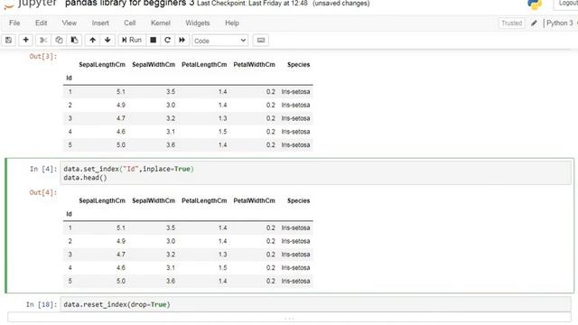578x325 pixels.
Task: Insert a cell below with plus icon
Action: click(25, 40)
